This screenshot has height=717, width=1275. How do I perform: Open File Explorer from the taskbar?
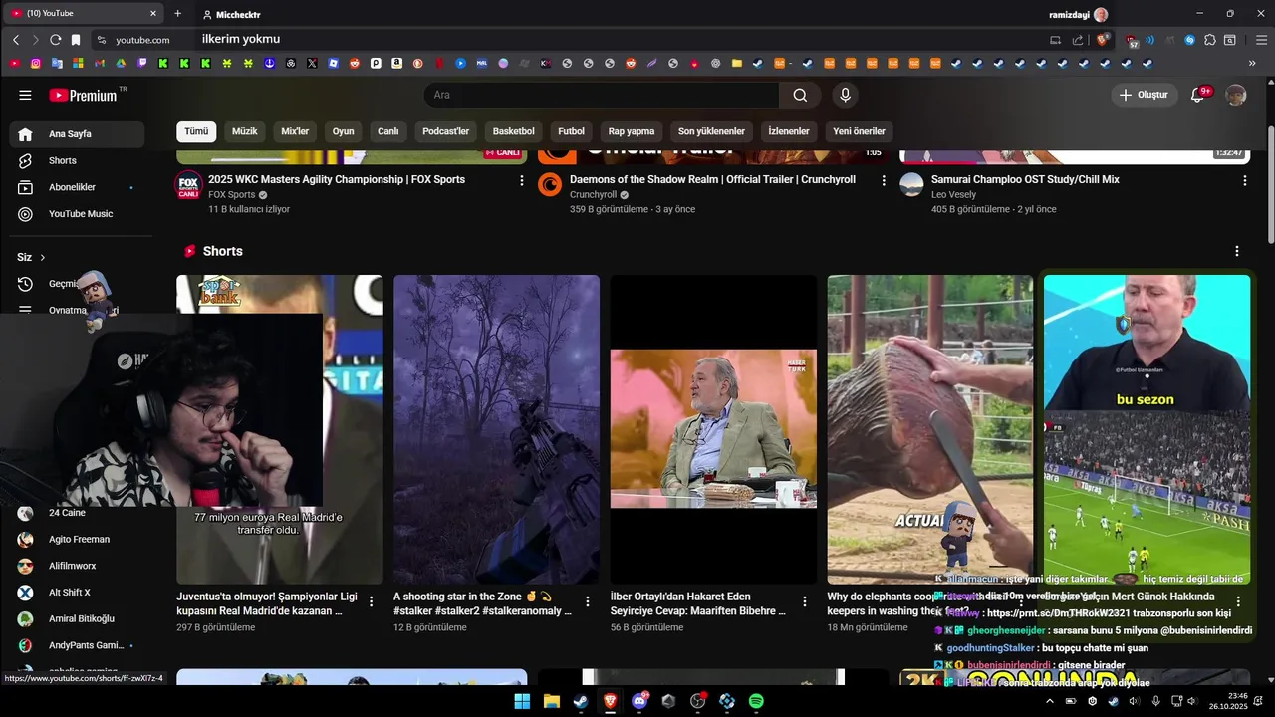[x=552, y=701]
